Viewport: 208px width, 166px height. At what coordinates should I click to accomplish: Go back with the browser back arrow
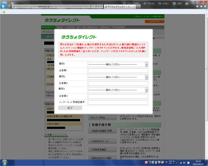3,6
